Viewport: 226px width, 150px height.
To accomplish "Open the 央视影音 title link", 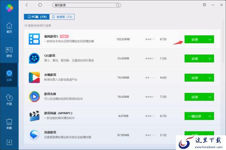I will coord(50,75).
